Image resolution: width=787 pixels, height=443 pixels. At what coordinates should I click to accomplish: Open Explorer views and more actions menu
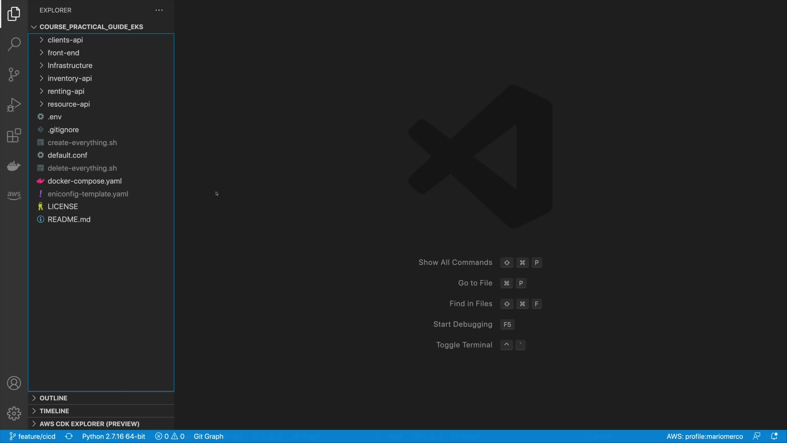tap(159, 10)
